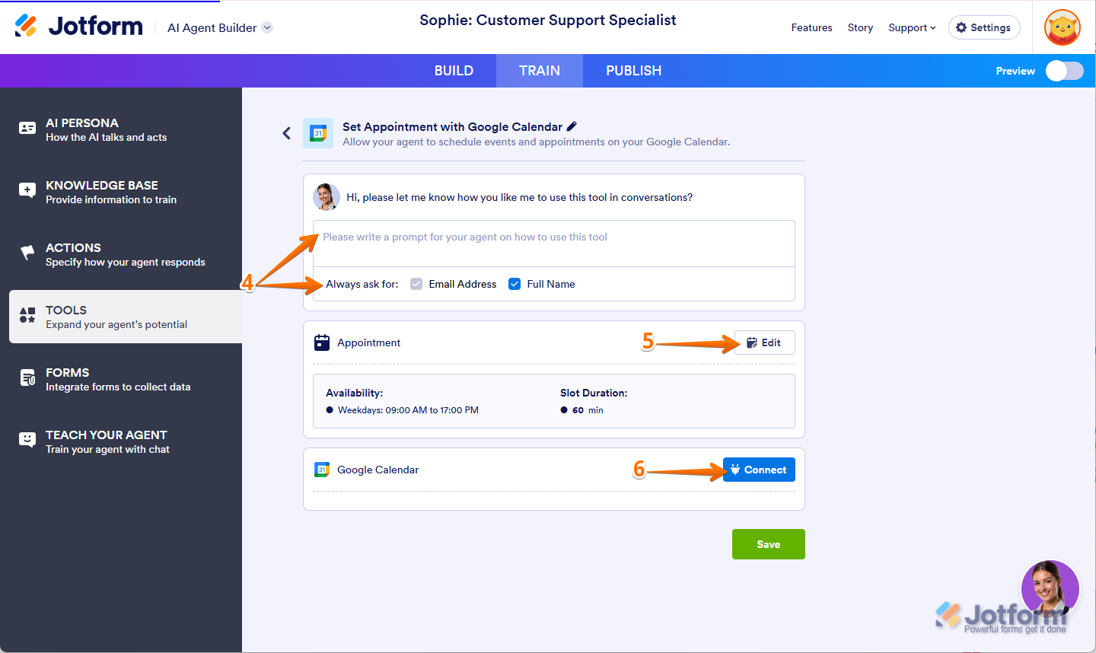Open the AI Persona sidebar icon
The width and height of the screenshot is (1096, 653).
tap(27, 129)
